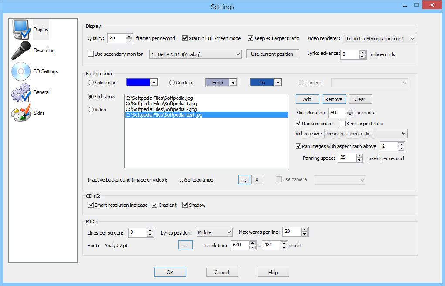Select Softpedia test.jpg in slideshow list

coord(206,115)
